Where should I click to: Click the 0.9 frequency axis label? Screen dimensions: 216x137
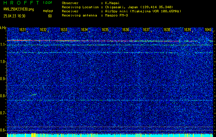pyautogui.click(x=3, y=79)
